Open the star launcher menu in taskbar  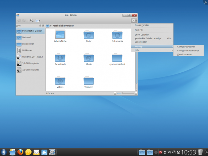click(x=4, y=152)
